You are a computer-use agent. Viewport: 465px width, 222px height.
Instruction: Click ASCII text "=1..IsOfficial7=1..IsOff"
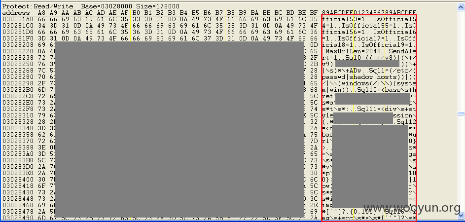pos(369,38)
